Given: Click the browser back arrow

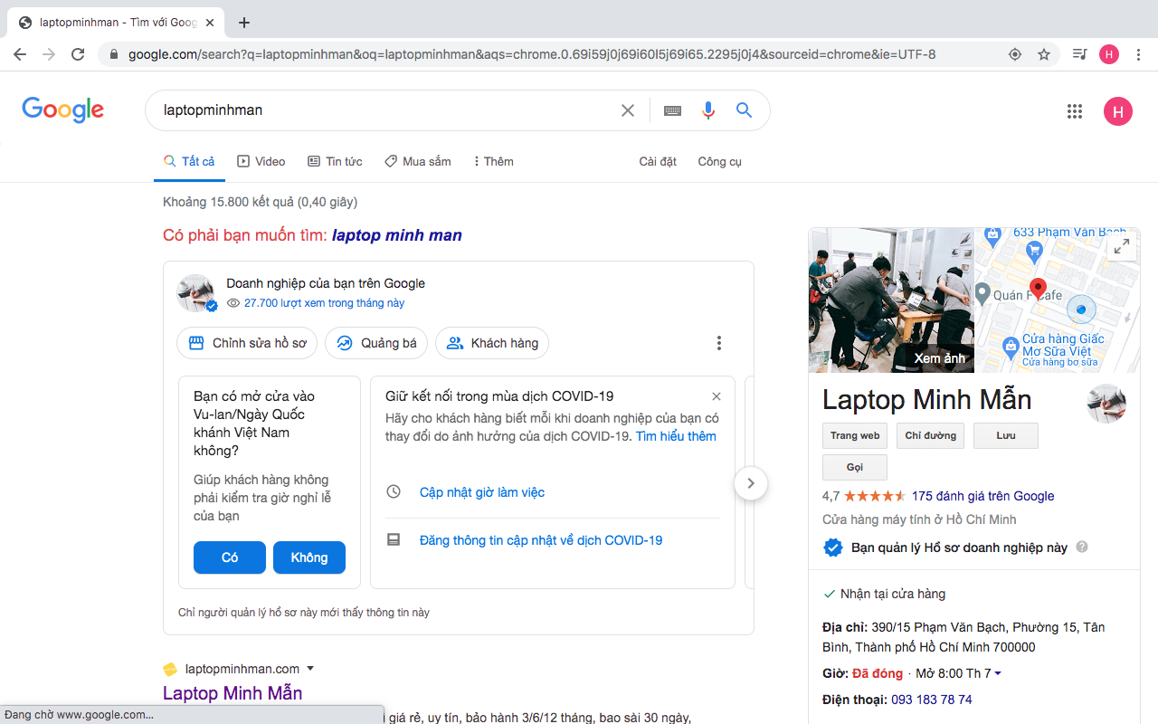Looking at the screenshot, I should click(20, 54).
